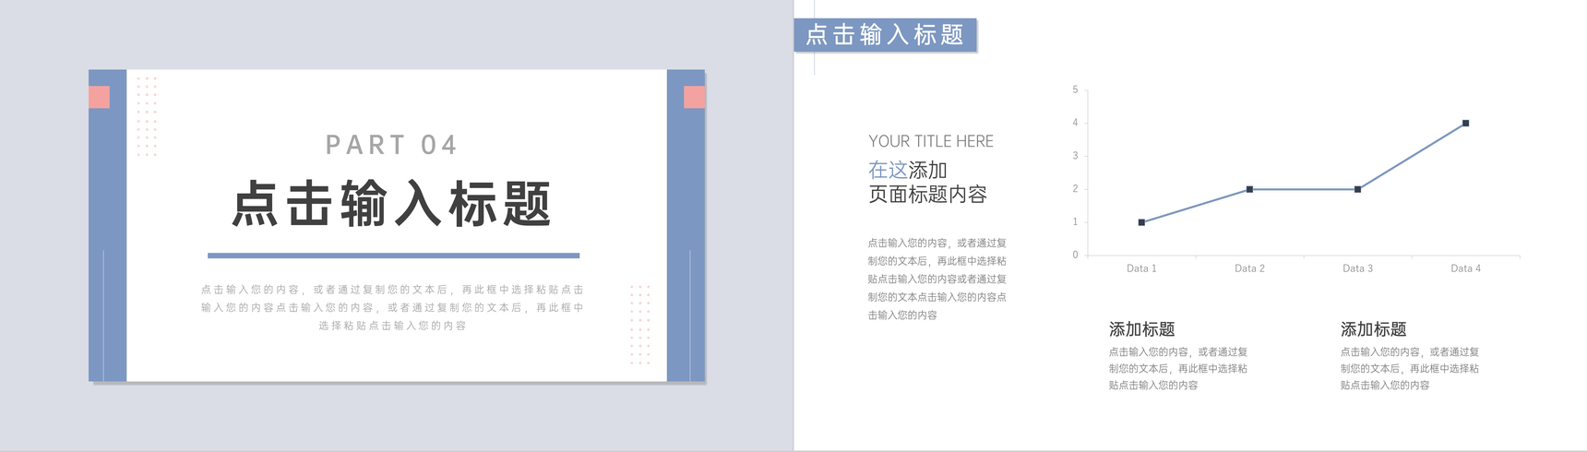
Task: Click the paragraph below 页面标题内容
Action: (x=937, y=279)
